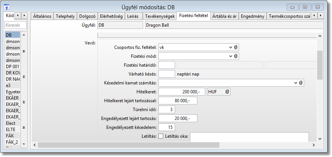The image size is (332, 157).
Task: Open the Fizetési mód dropdown
Action: click(x=231, y=56)
